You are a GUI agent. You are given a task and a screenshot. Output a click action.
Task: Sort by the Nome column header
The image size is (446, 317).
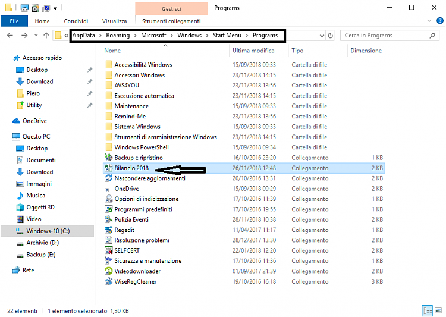tap(112, 51)
